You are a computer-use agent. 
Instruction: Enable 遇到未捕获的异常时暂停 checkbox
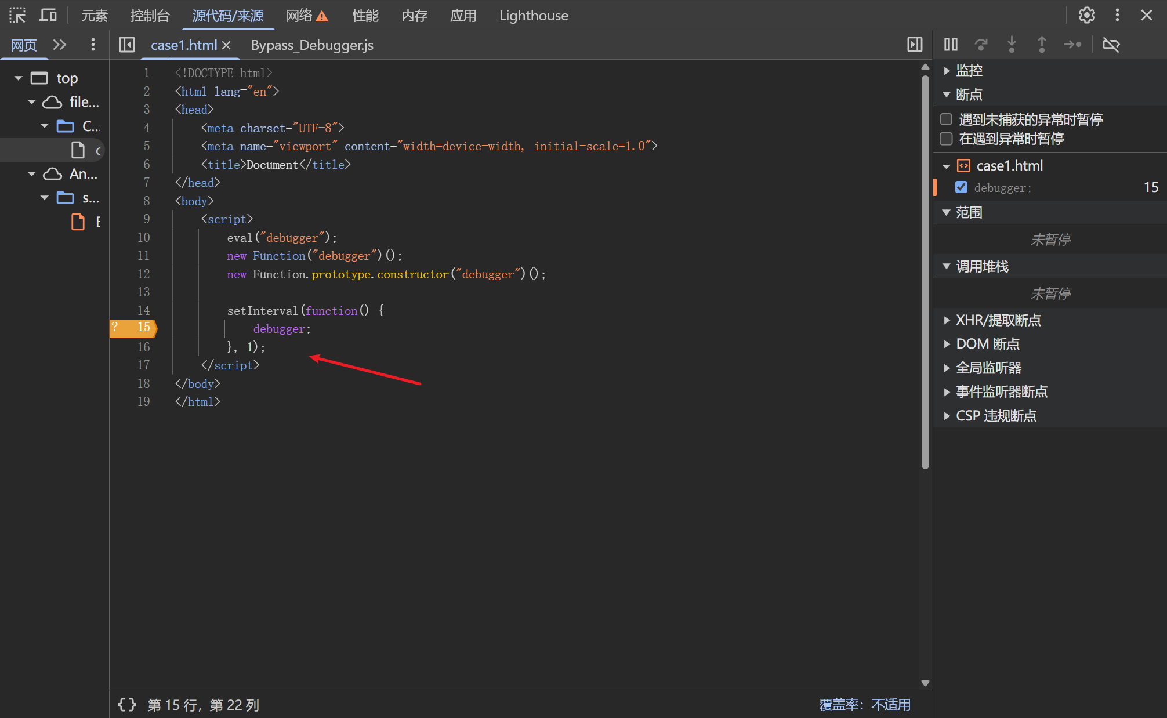click(947, 119)
